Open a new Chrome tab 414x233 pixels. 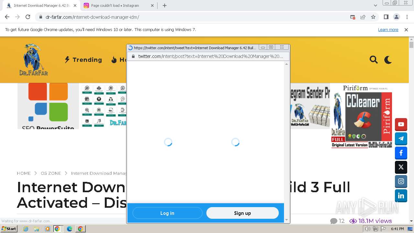point(165,6)
